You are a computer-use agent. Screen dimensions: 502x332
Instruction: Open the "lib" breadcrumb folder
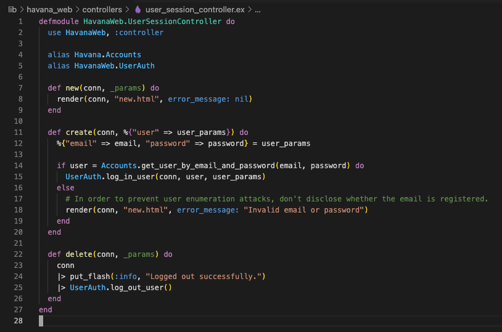pyautogui.click(x=12, y=10)
